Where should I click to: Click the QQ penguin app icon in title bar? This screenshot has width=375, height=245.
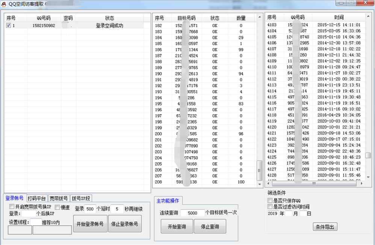point(4,4)
